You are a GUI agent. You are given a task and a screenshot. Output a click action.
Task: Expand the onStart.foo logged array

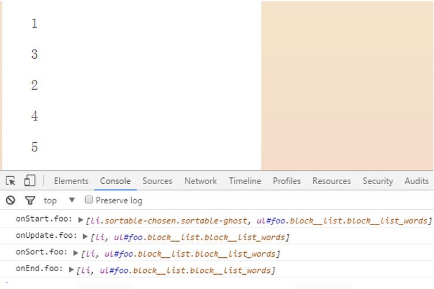81,220
